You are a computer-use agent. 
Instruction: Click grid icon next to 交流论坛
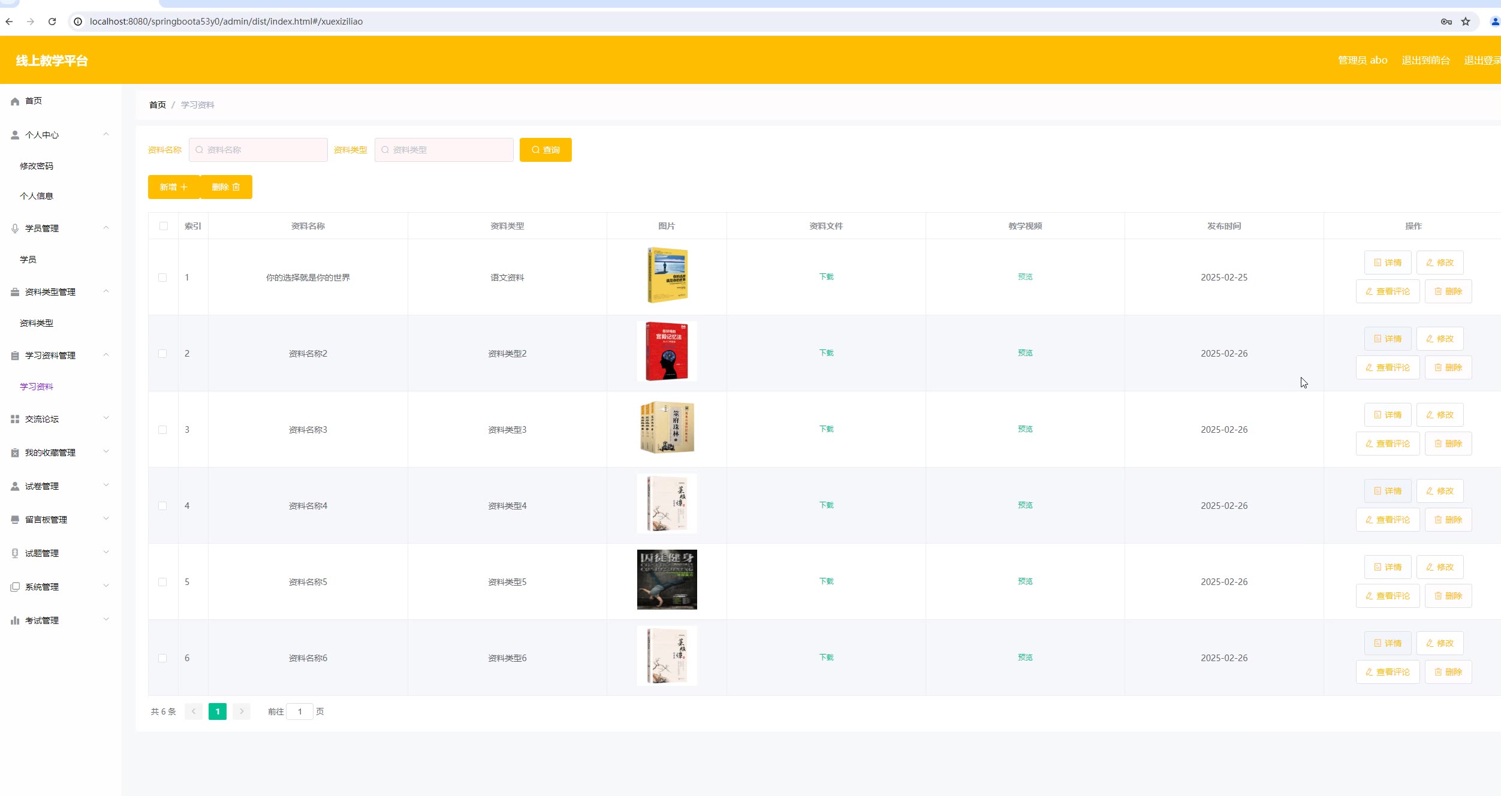15,419
